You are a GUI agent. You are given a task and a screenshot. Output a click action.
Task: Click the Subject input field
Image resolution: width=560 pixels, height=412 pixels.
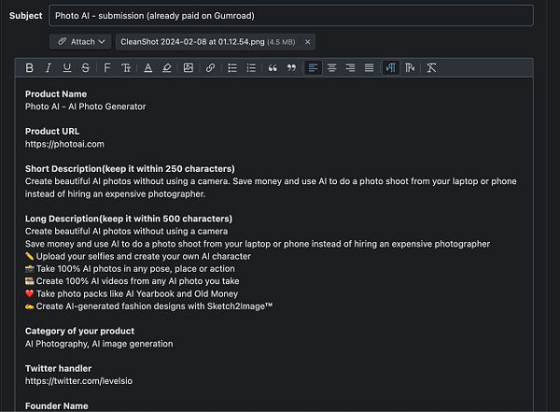291,16
